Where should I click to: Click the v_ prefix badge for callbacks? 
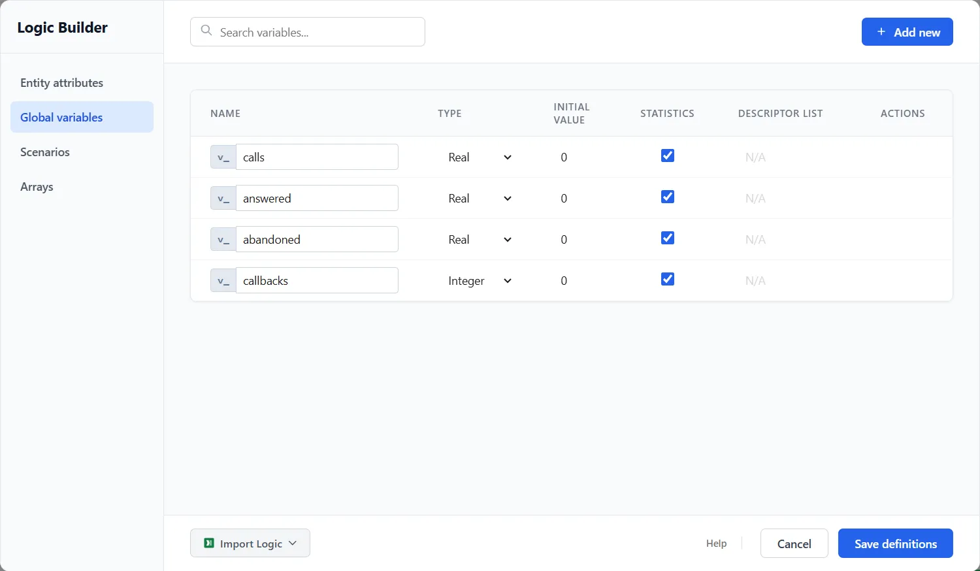pyautogui.click(x=223, y=281)
